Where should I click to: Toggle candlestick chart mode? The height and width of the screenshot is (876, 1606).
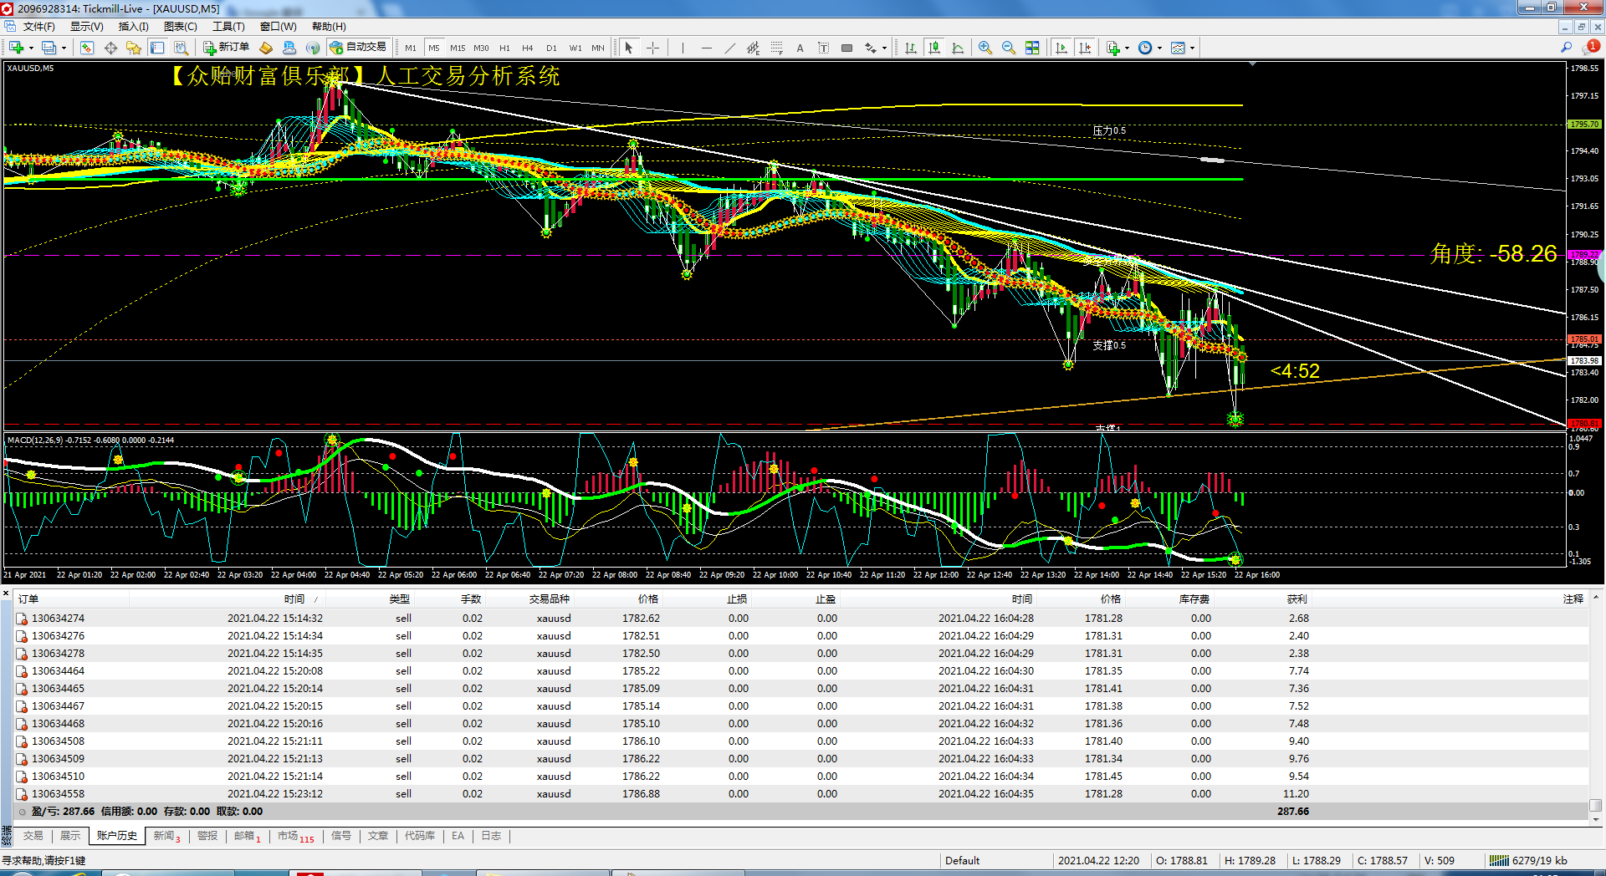934,48
